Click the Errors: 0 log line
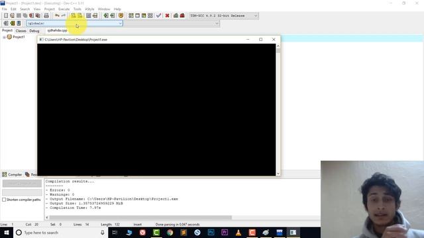 58,190
